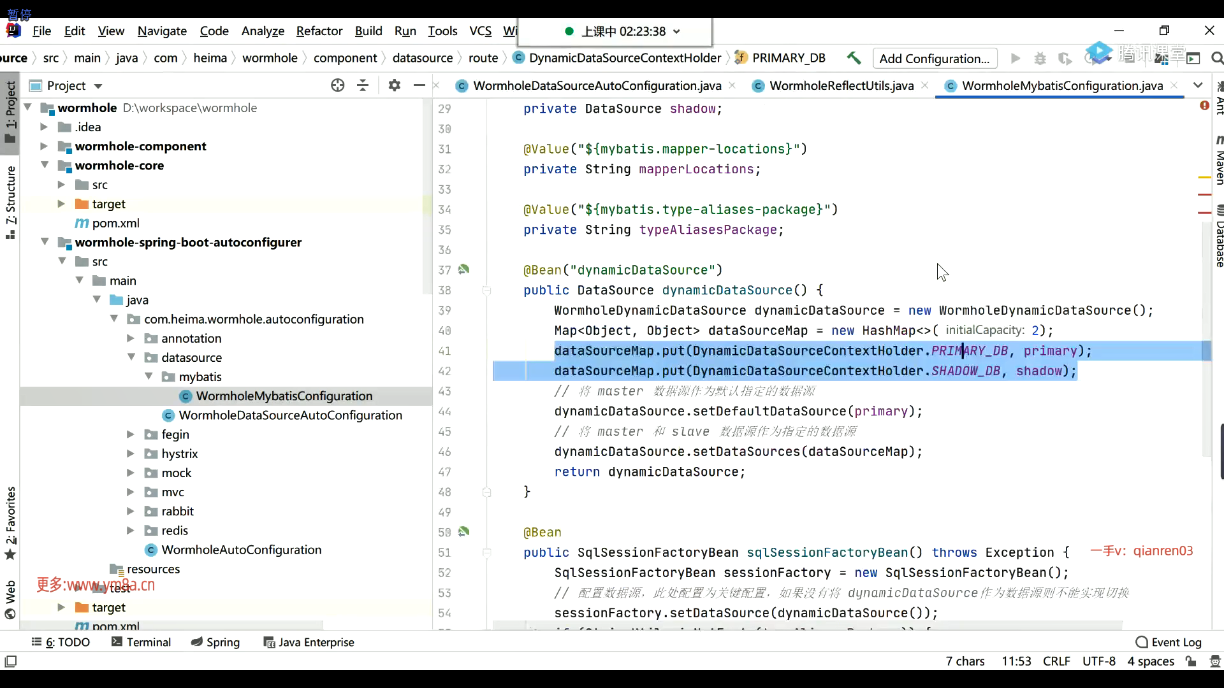This screenshot has height=688, width=1224.
Task: Click Spring bean gutter icon on line 37
Action: pyautogui.click(x=464, y=269)
